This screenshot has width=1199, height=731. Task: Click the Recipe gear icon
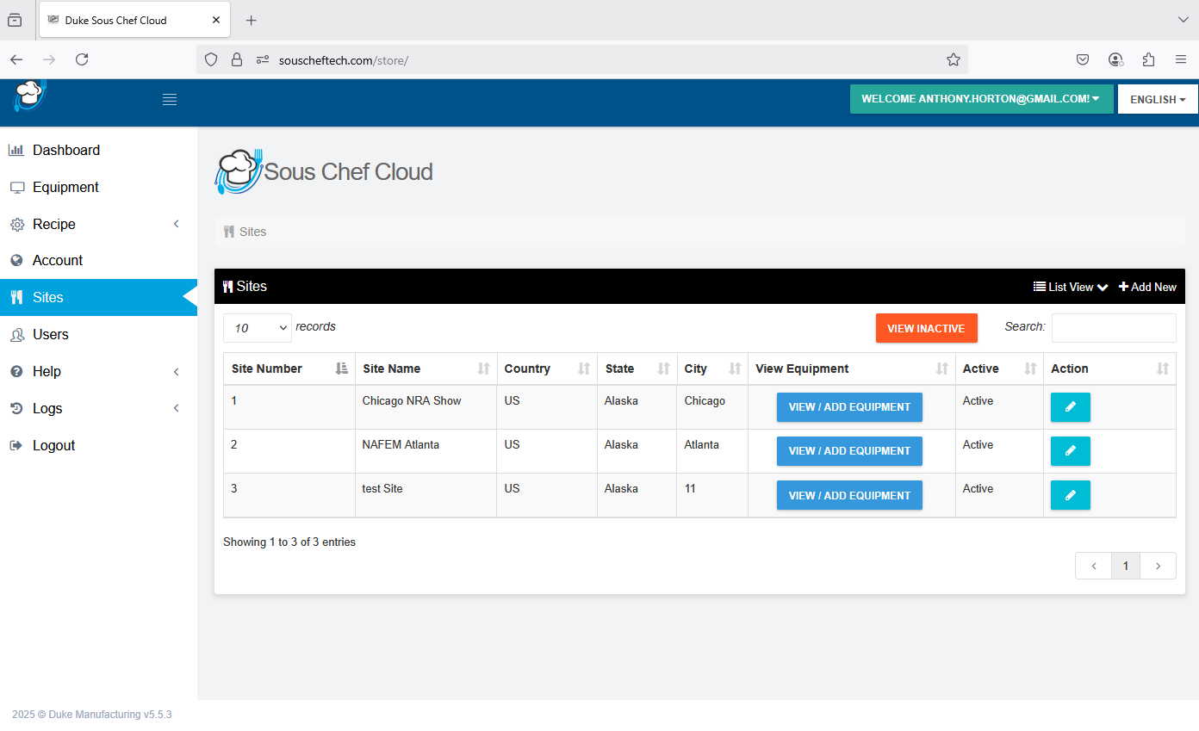(x=16, y=224)
